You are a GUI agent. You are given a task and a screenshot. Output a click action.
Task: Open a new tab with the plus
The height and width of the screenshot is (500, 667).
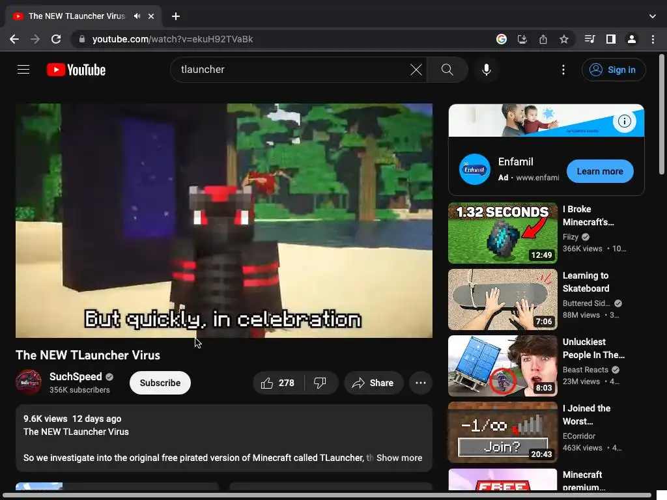tap(176, 16)
